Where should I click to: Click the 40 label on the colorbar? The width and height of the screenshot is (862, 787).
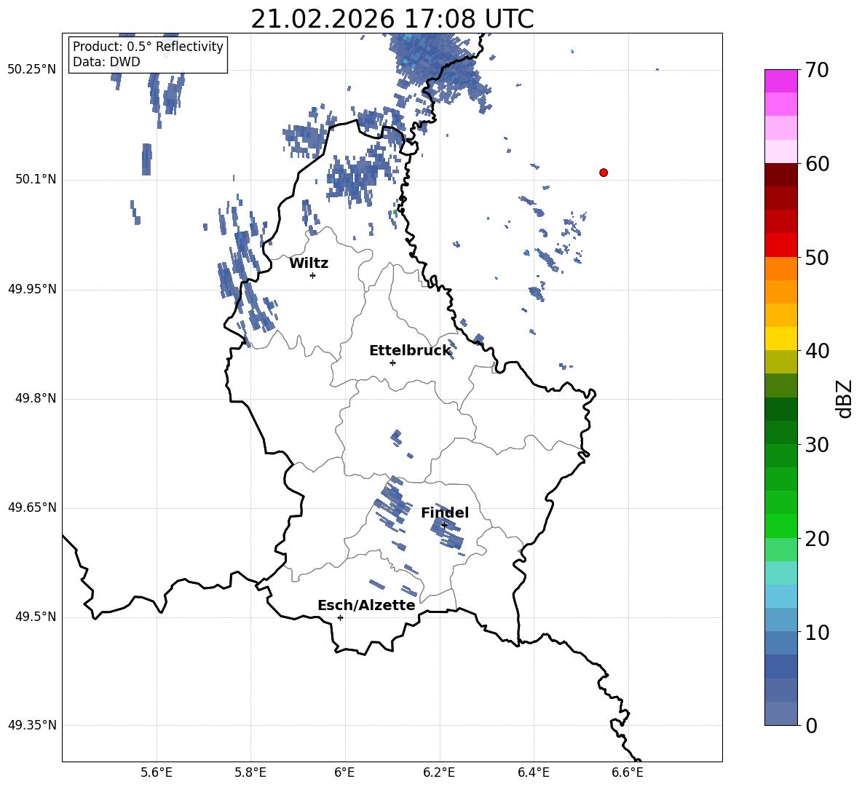817,351
